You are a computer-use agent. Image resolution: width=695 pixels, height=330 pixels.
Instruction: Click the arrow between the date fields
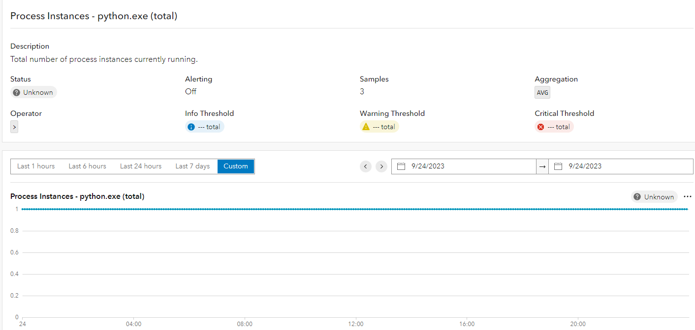(x=542, y=166)
